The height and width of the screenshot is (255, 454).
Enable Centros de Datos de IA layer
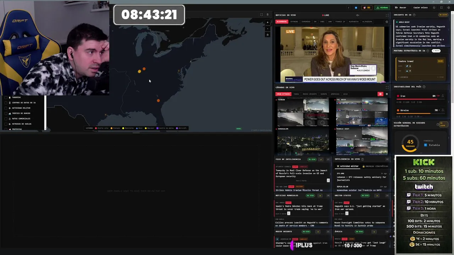coord(6,103)
